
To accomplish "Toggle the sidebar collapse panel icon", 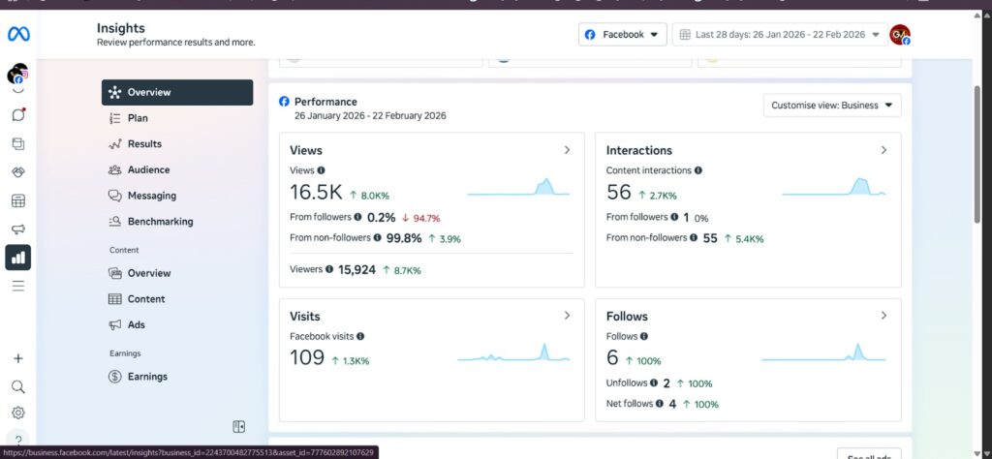I will pos(238,427).
